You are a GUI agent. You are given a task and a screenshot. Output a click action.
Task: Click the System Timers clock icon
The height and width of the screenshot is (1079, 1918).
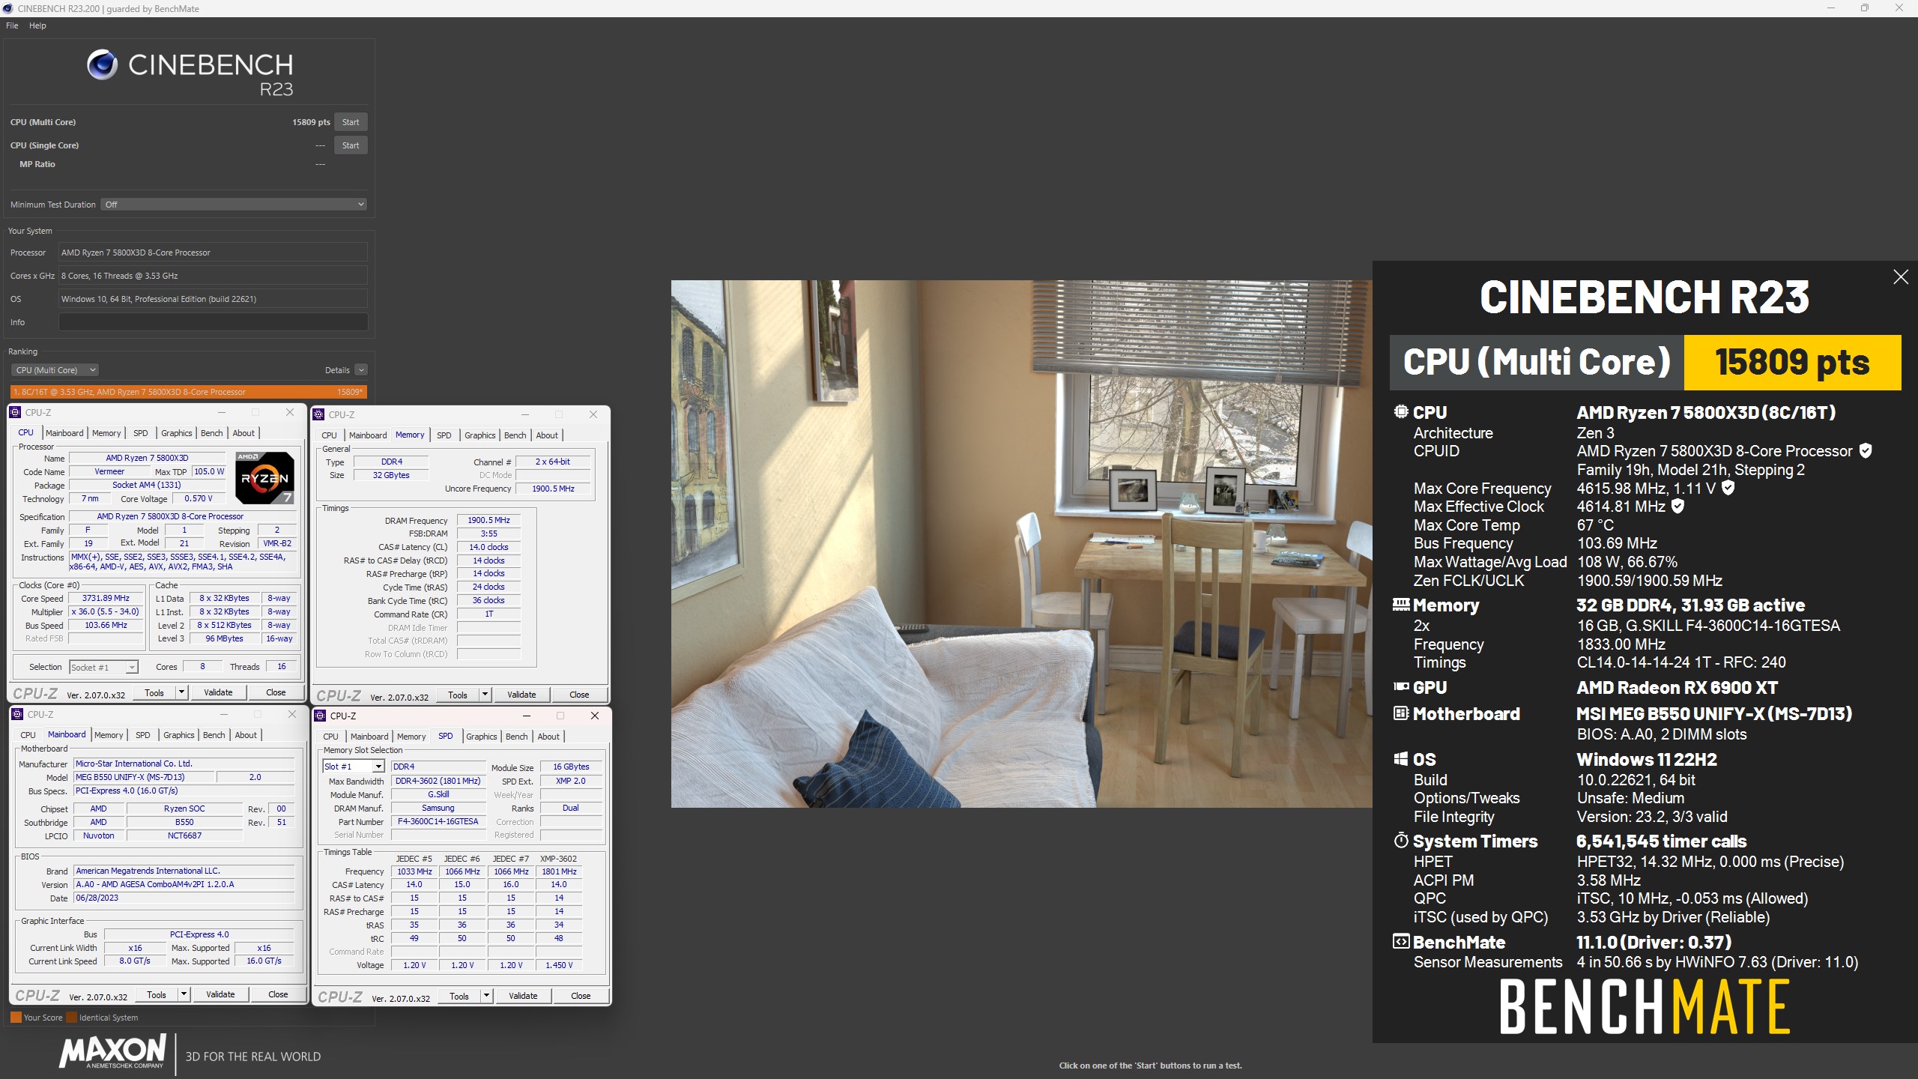point(1401,840)
